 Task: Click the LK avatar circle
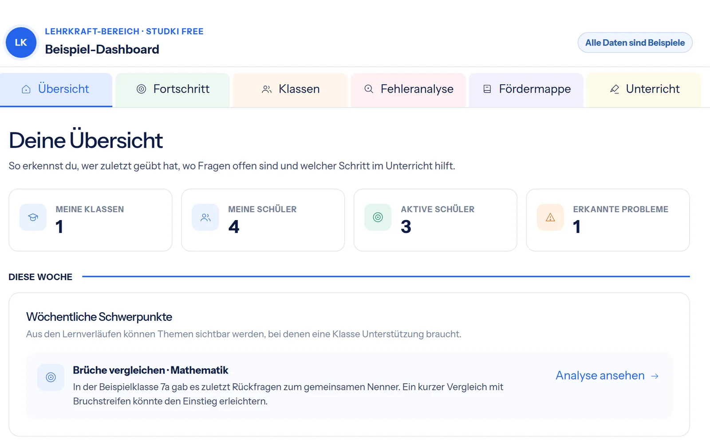pyautogui.click(x=21, y=43)
